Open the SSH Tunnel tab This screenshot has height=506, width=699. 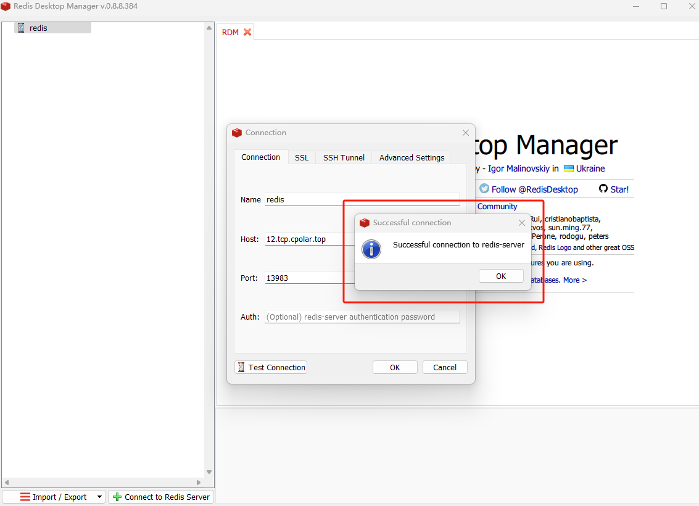click(x=344, y=157)
